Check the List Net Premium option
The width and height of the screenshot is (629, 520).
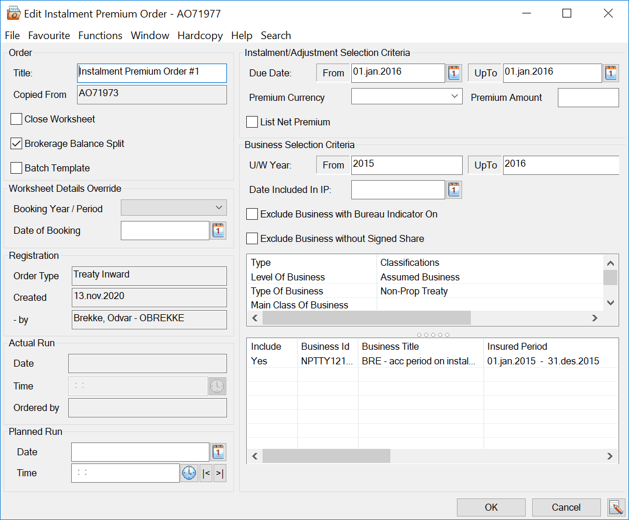[252, 122]
